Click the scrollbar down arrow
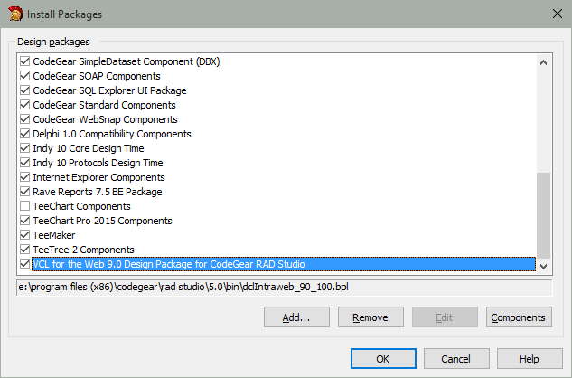Viewport: 572px width, 378px height. pos(544,267)
